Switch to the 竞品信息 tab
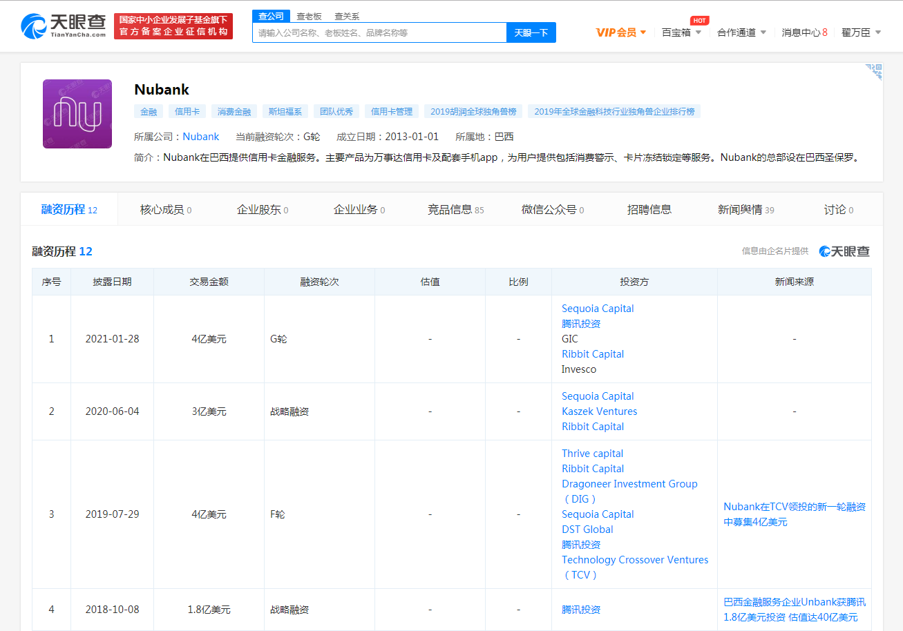This screenshot has width=903, height=631. (456, 209)
